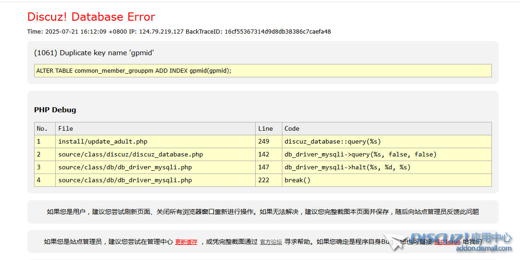520x260 pixels.
Task: Open the 更新缓存 link
Action: coord(186,242)
